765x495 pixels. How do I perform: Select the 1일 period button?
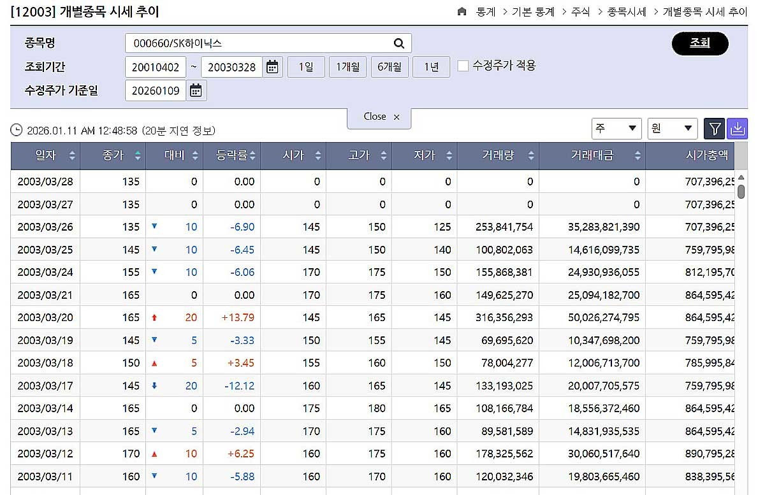[306, 67]
